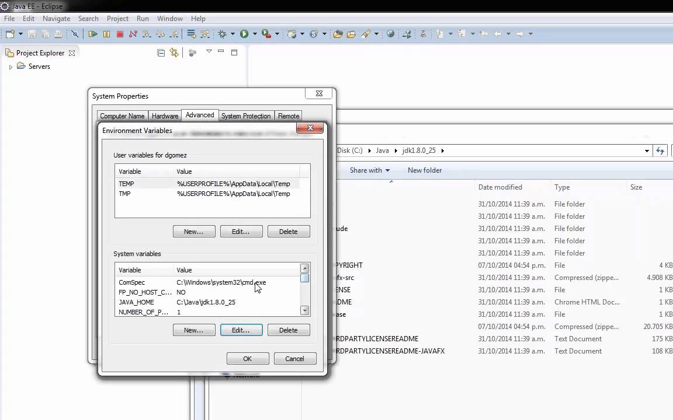The width and height of the screenshot is (673, 420).
Task: Select the JAVA_HOME system variable row
Action: pos(208,302)
